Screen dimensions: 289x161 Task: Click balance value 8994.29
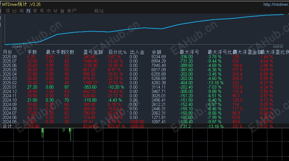click(158, 61)
